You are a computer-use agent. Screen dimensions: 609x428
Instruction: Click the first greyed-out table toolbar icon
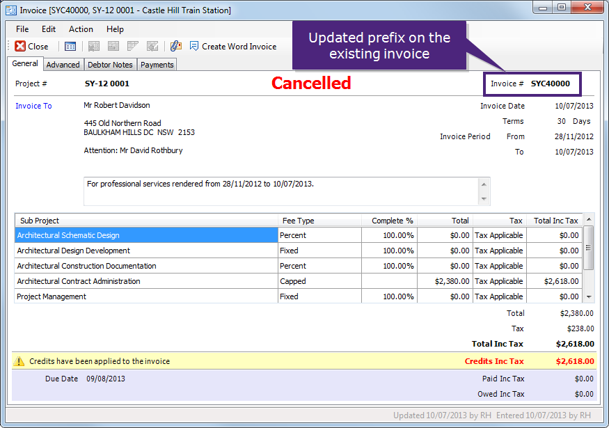click(93, 47)
